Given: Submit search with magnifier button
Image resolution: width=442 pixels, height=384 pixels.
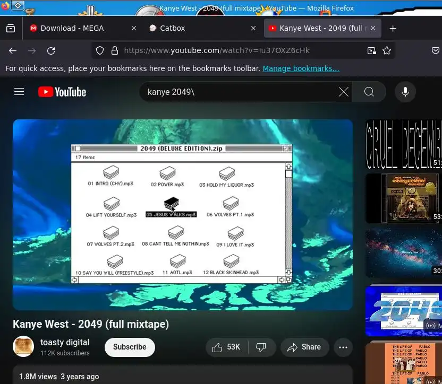Looking at the screenshot, I should [x=369, y=92].
